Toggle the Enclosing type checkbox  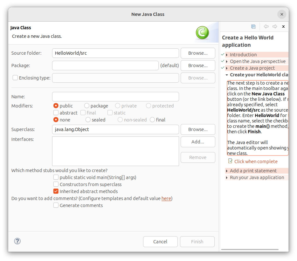click(15, 78)
